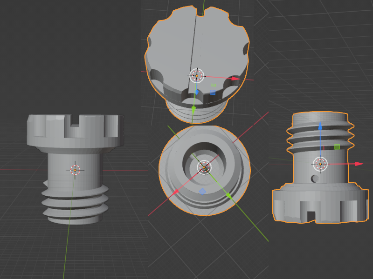Click white gizmo center circle in right view
373x279 pixels.
pyautogui.click(x=320, y=164)
